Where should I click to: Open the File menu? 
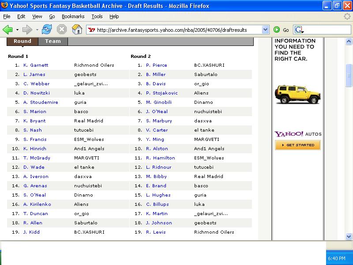click(x=7, y=16)
